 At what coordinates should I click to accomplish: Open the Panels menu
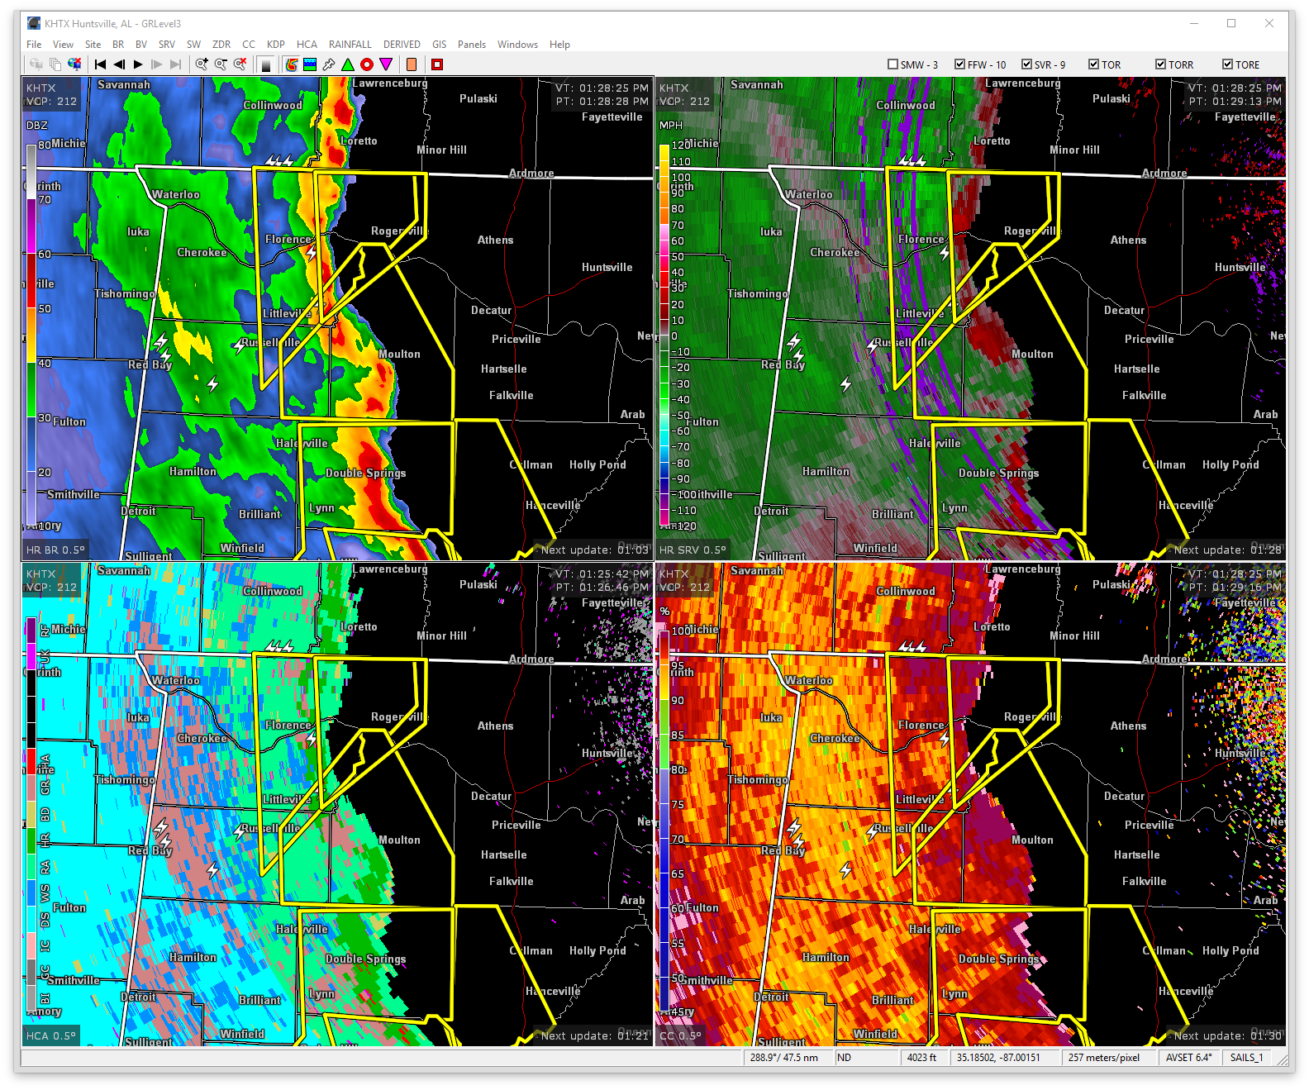(471, 45)
